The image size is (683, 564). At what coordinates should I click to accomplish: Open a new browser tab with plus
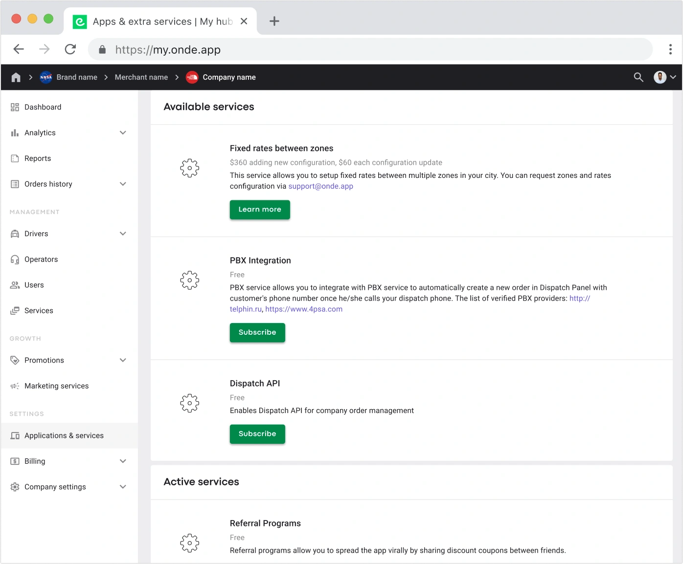274,21
